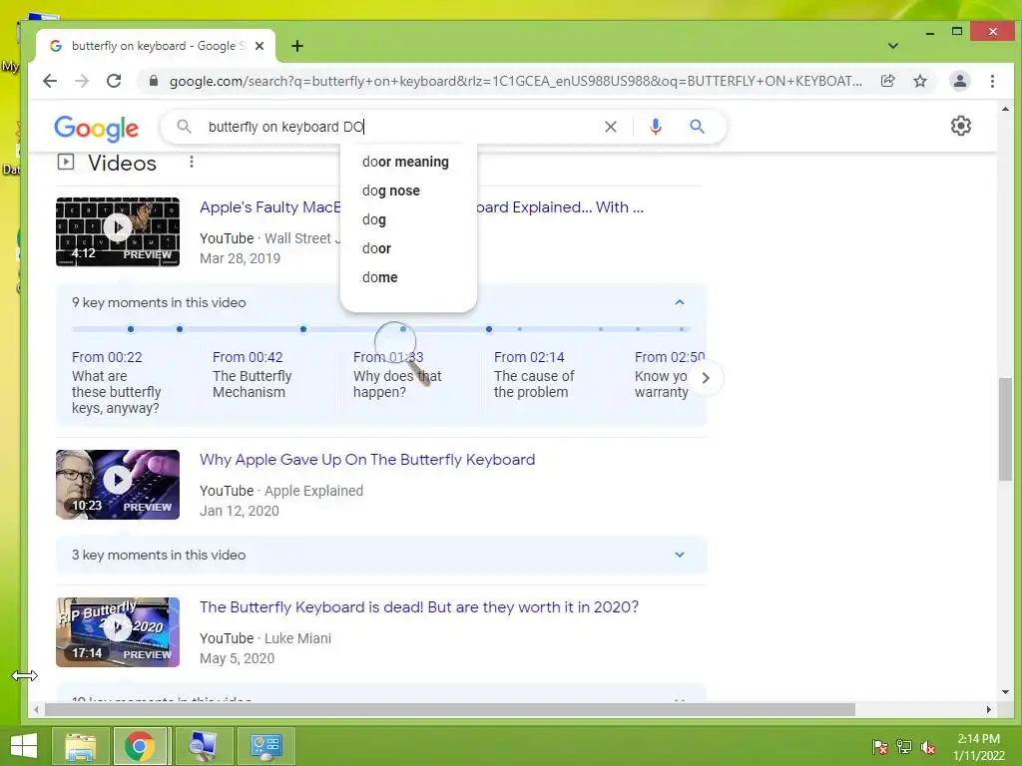
Task: Jump to moment From 02:14
Action: 529,357
